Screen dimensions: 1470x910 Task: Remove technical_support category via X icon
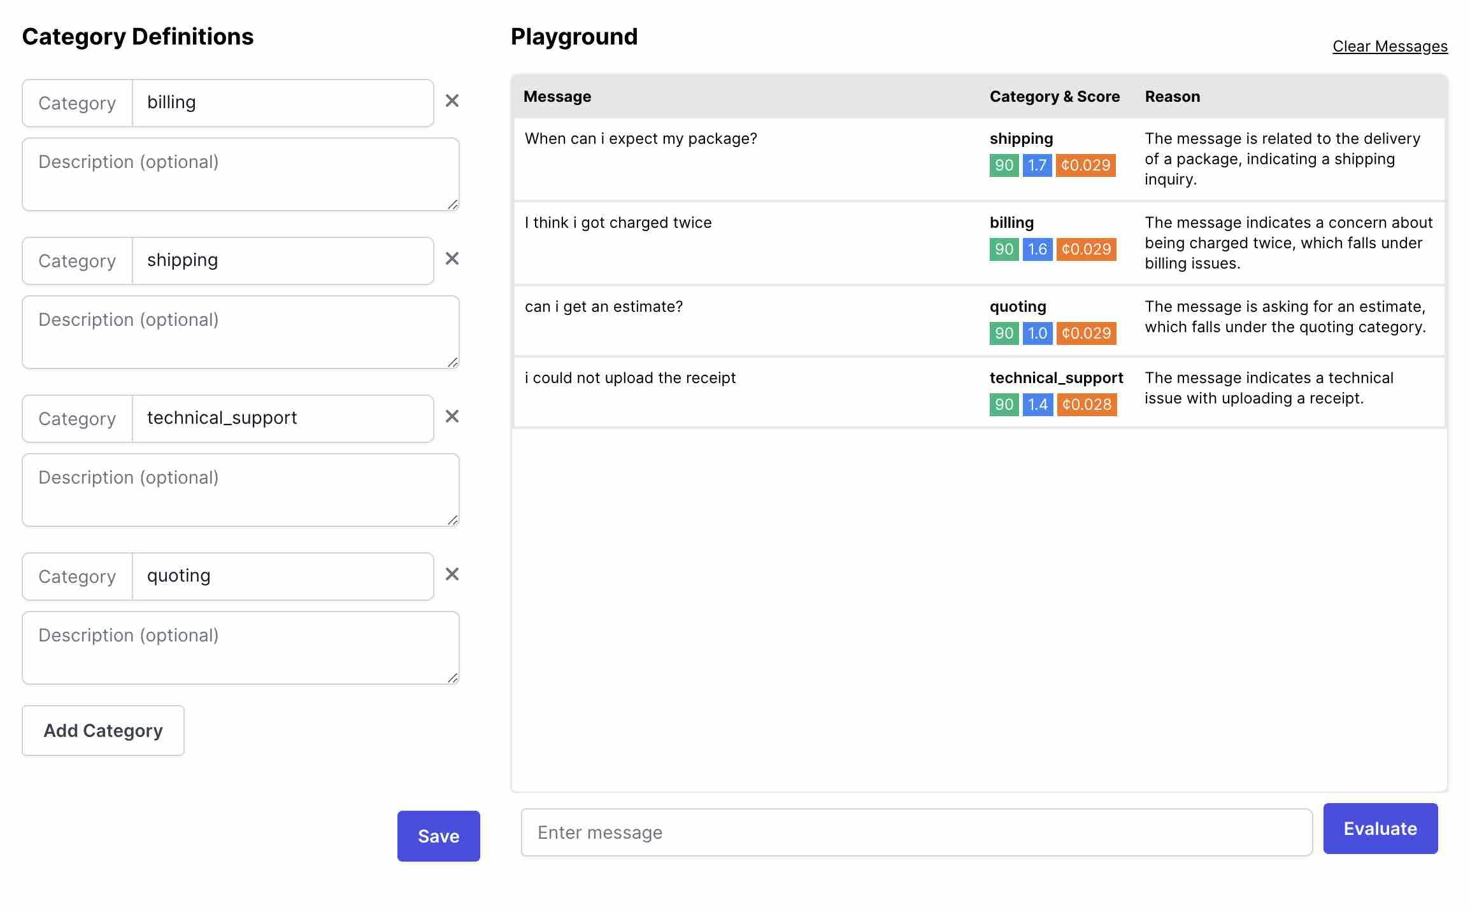452,416
